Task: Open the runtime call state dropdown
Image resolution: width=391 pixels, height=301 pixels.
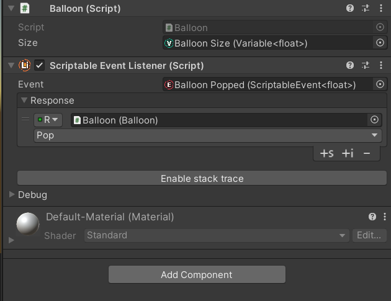Action: coord(48,120)
